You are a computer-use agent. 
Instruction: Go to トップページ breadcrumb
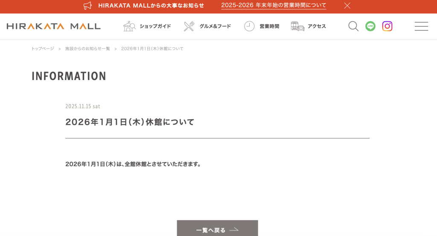tap(43, 49)
